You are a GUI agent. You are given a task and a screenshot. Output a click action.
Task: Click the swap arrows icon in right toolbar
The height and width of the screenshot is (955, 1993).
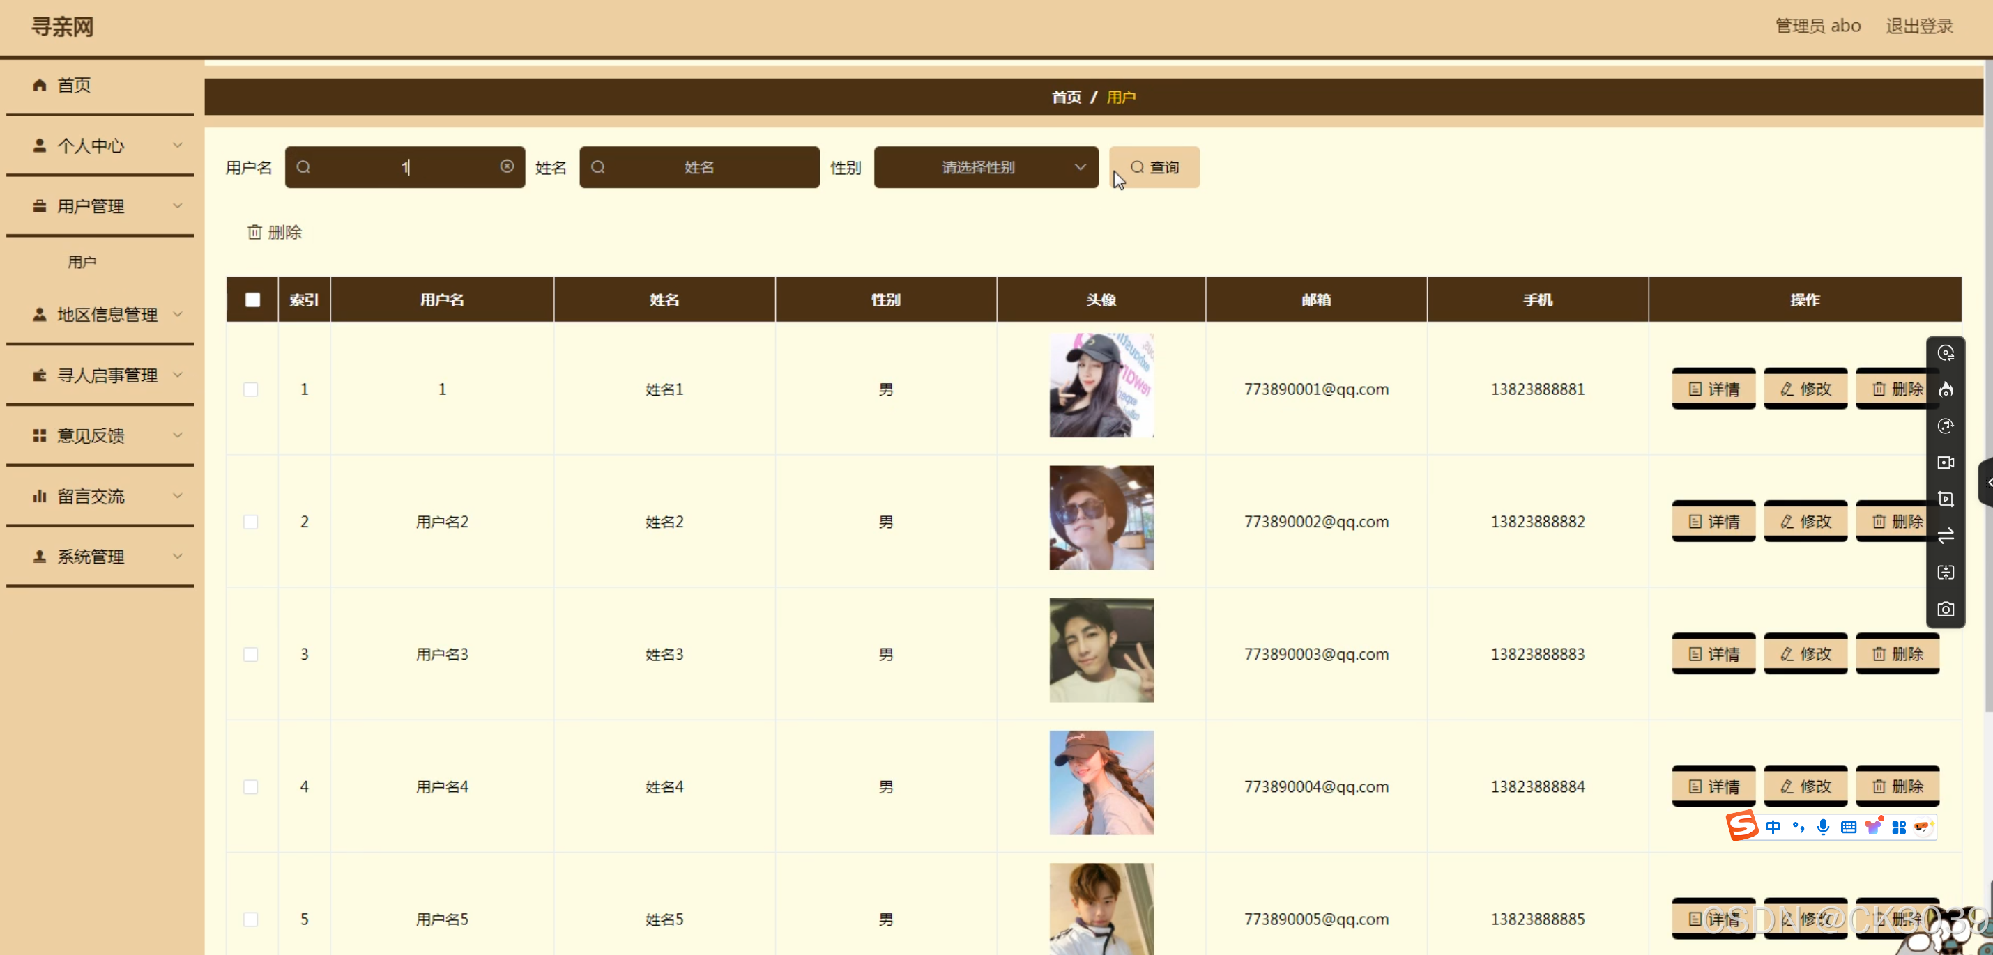(1945, 536)
